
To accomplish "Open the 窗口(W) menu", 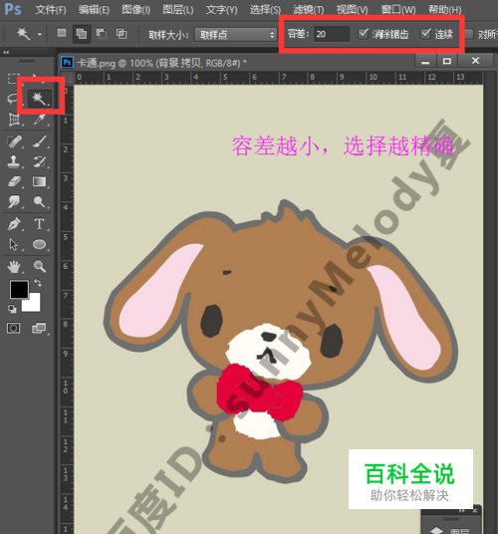I will 398,10.
